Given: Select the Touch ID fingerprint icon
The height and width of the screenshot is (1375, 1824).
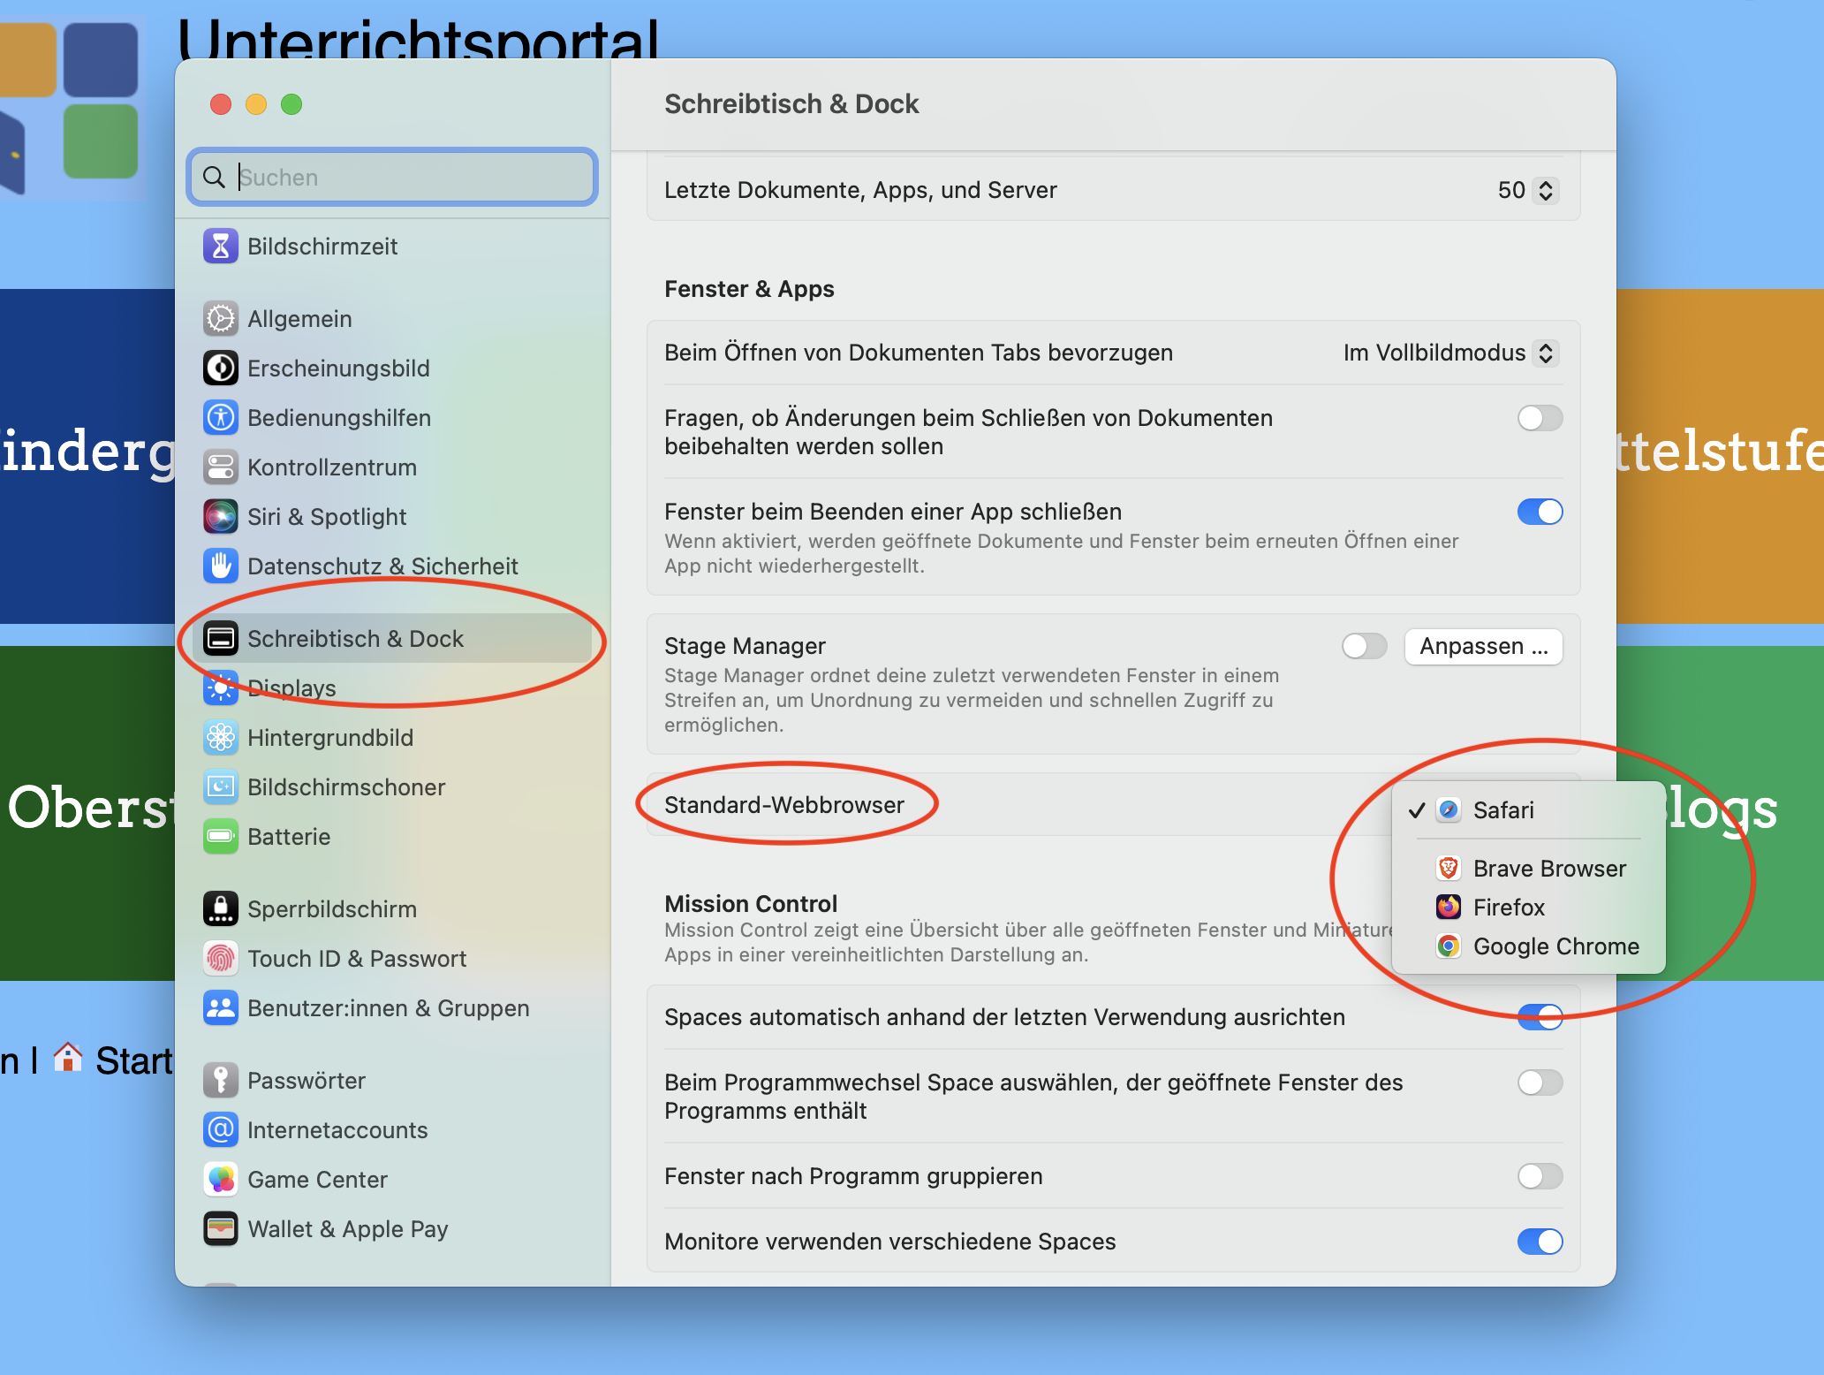Looking at the screenshot, I should point(220,959).
